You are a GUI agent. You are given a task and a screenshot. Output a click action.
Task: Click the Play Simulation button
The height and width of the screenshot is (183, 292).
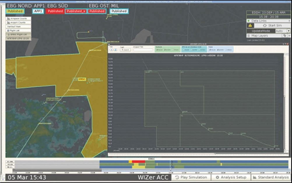(x=191, y=177)
